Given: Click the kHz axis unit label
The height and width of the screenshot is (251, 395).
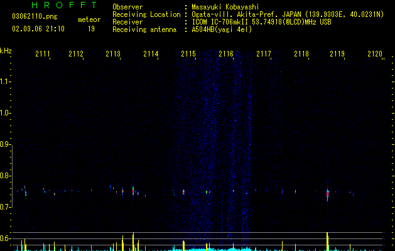Looking at the screenshot, I should point(6,51).
